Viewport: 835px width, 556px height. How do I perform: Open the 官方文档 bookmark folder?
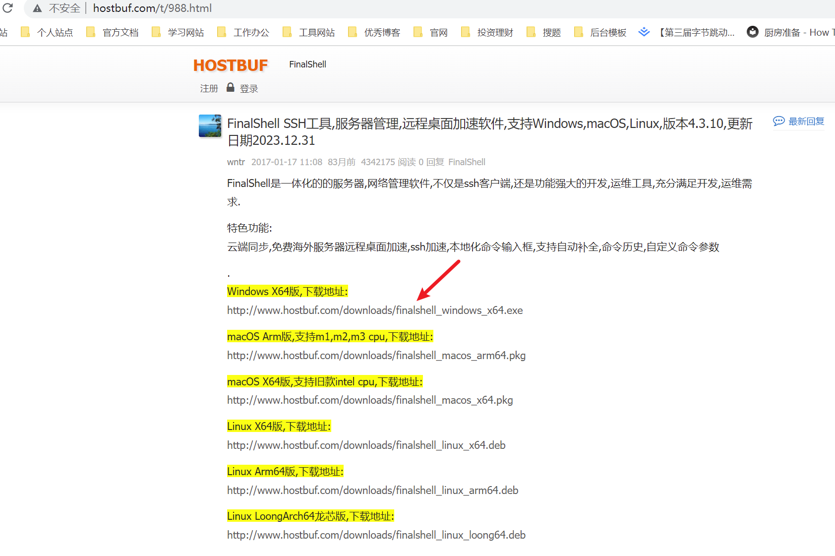tap(113, 32)
